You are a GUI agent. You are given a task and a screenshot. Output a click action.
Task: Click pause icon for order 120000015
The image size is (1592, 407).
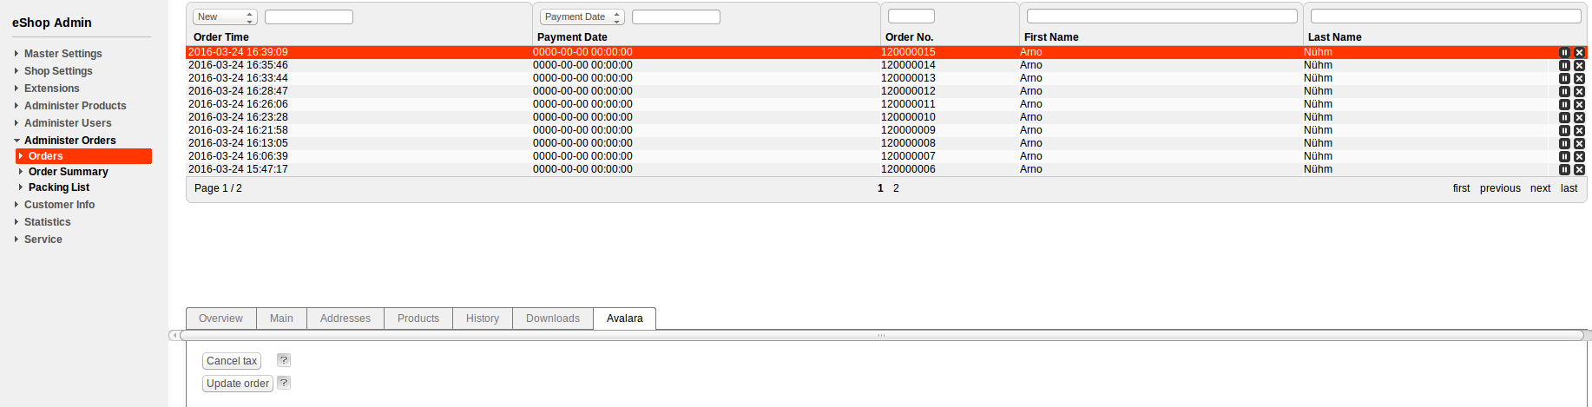click(1564, 52)
